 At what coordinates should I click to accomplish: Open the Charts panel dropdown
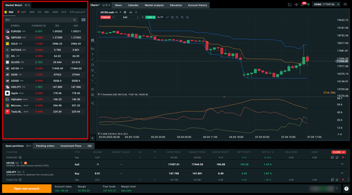point(95,5)
